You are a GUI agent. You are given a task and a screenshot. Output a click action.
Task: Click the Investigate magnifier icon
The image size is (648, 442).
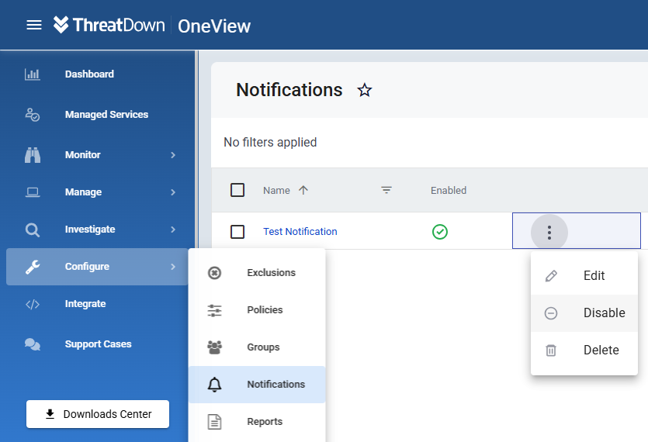[x=33, y=230]
